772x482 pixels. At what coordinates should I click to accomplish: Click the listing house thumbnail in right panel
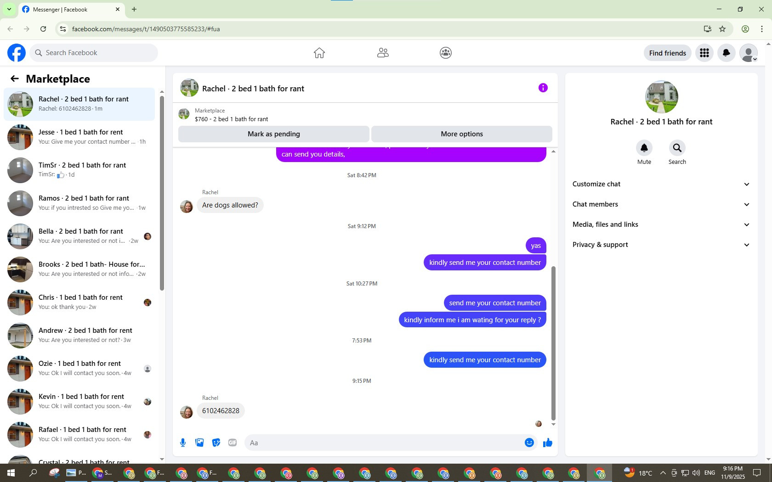[661, 97]
